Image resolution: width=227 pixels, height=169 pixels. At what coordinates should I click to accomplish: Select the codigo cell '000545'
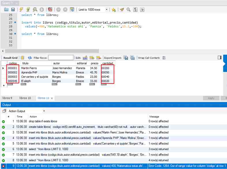point(13,81)
